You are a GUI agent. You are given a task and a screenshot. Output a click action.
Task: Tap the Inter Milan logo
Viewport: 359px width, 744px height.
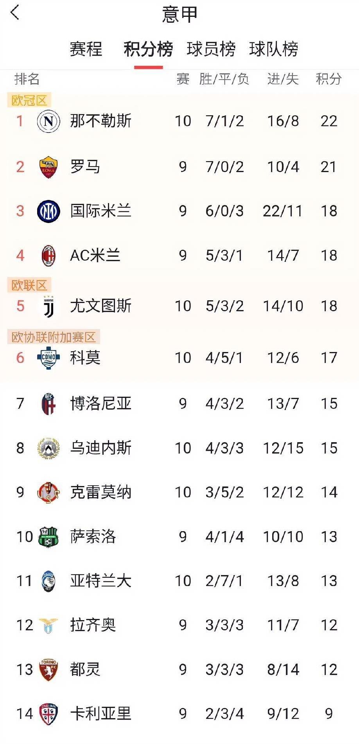48,211
